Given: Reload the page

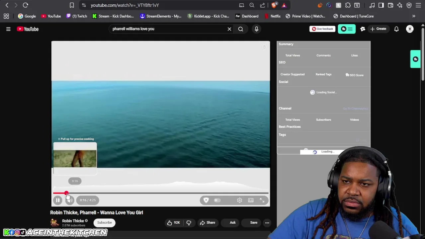Looking at the screenshot, I should click(x=25, y=5).
